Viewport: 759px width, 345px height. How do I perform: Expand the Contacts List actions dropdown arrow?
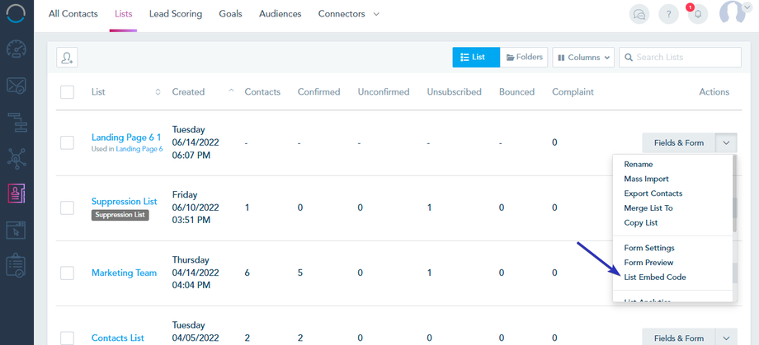point(726,338)
